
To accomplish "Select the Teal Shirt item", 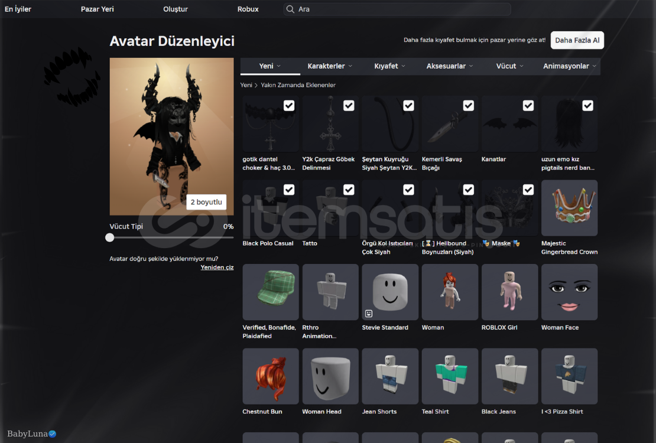I will (449, 376).
